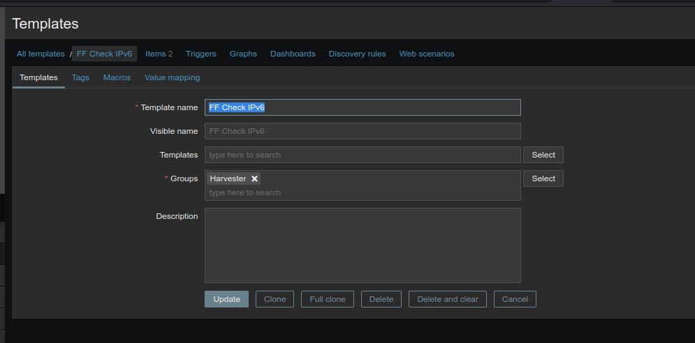Click the Full clone button
The height and width of the screenshot is (343, 695).
[x=328, y=299]
